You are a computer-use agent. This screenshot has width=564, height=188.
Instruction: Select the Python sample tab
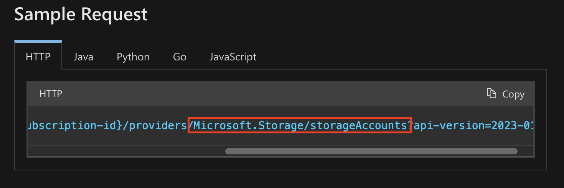point(133,57)
